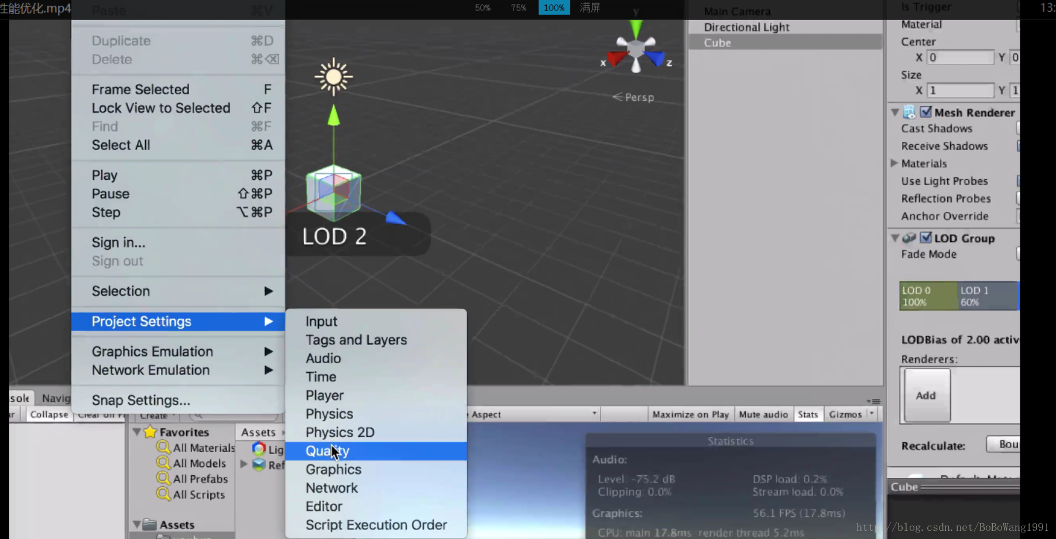Viewport: 1056px width, 539px height.
Task: Open Quality in Project Settings submenu
Action: 327,451
